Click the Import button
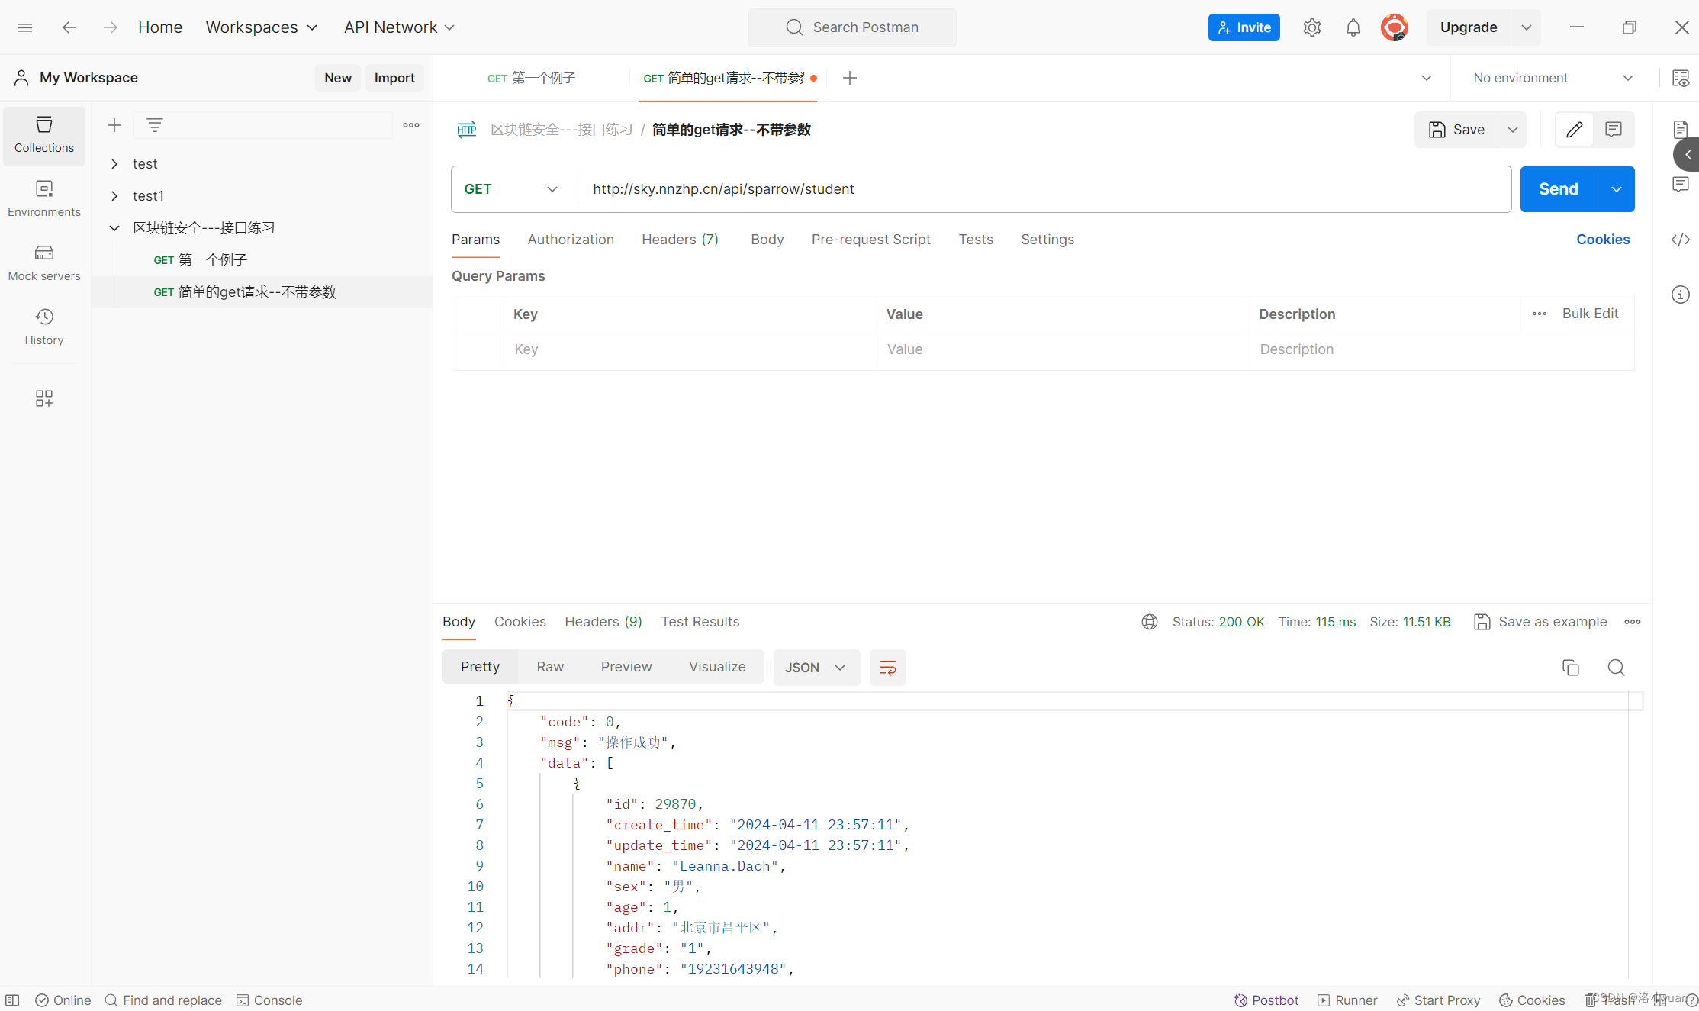 pyautogui.click(x=394, y=78)
